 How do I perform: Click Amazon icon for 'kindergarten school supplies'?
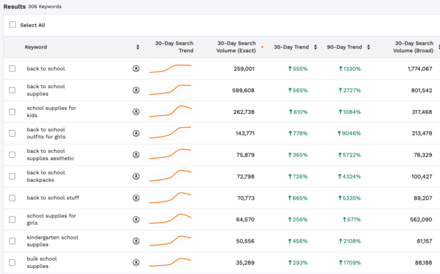pyautogui.click(x=136, y=241)
